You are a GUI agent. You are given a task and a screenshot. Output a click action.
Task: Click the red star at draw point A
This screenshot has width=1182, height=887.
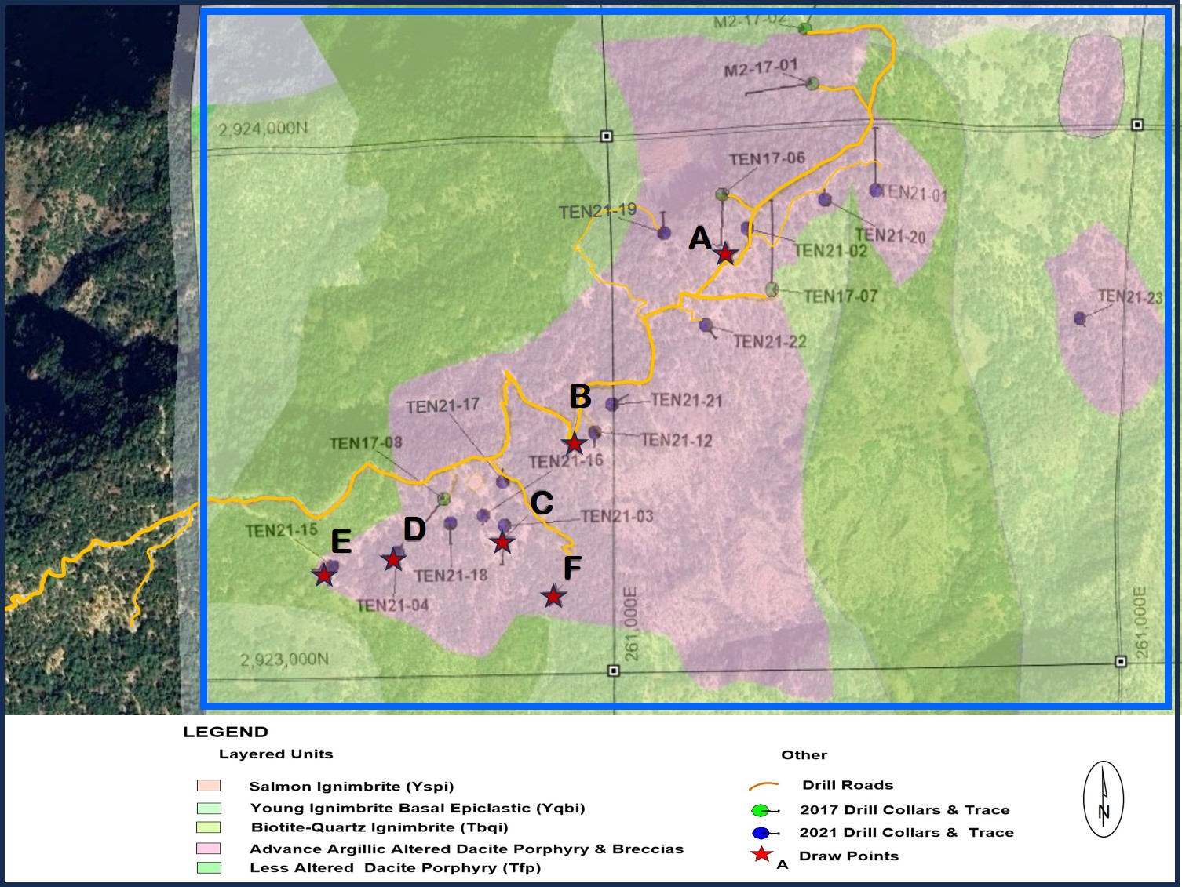pos(725,253)
